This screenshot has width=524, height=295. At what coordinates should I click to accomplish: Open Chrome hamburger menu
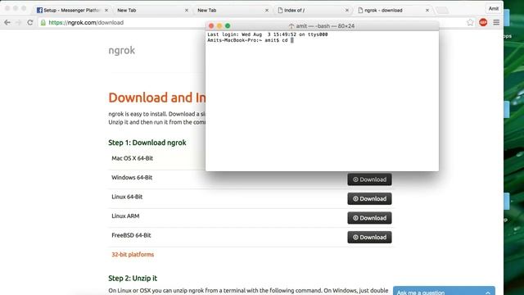[496, 22]
